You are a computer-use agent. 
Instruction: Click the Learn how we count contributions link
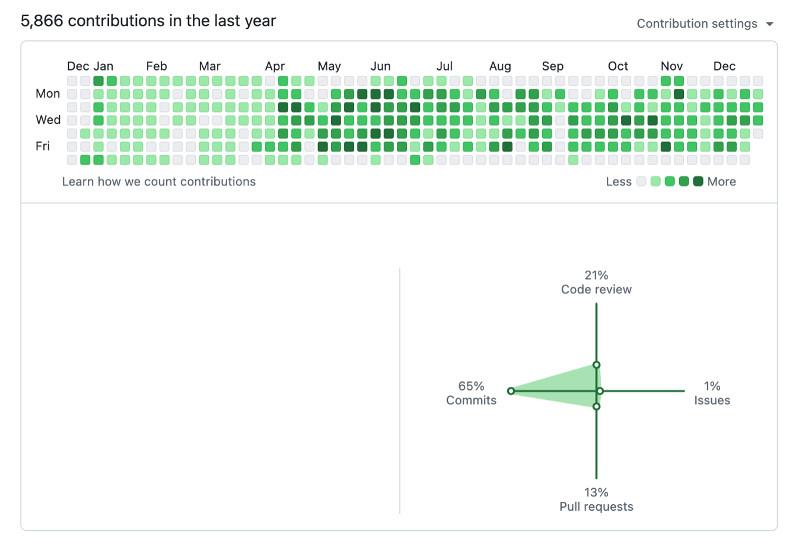click(159, 182)
